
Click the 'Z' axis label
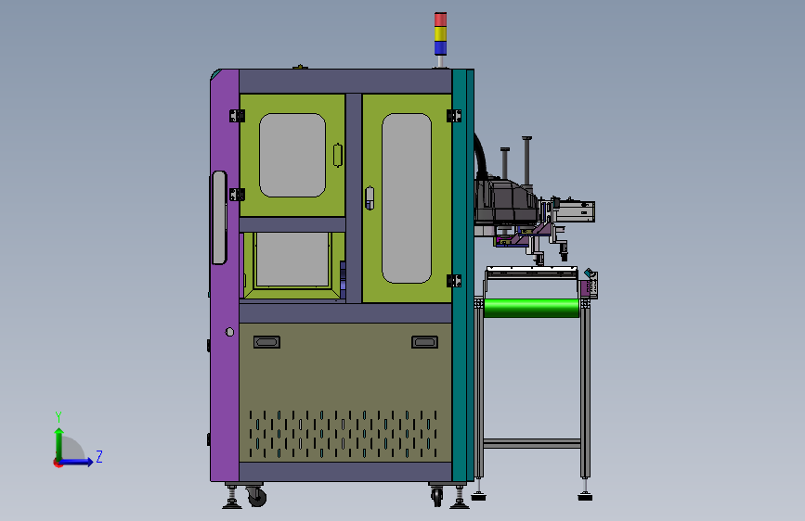tap(99, 456)
